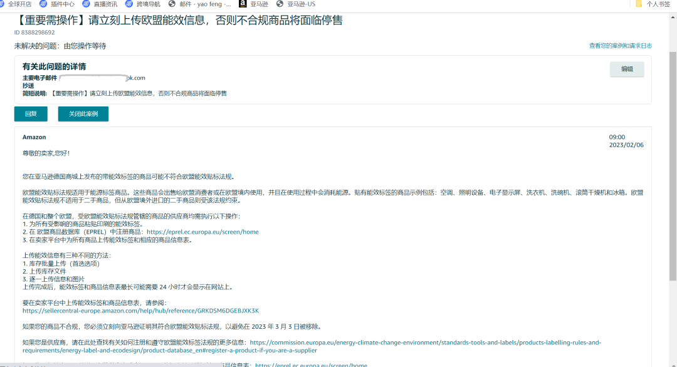This screenshot has width=677, height=367.
Task: Click the 编辑 button
Action: click(x=627, y=69)
